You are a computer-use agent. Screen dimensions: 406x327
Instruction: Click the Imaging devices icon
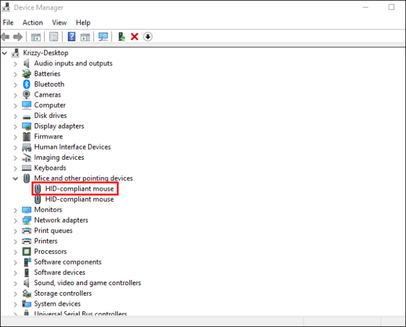26,158
